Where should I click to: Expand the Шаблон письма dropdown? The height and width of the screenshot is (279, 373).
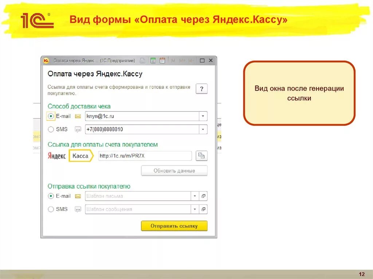195,196
